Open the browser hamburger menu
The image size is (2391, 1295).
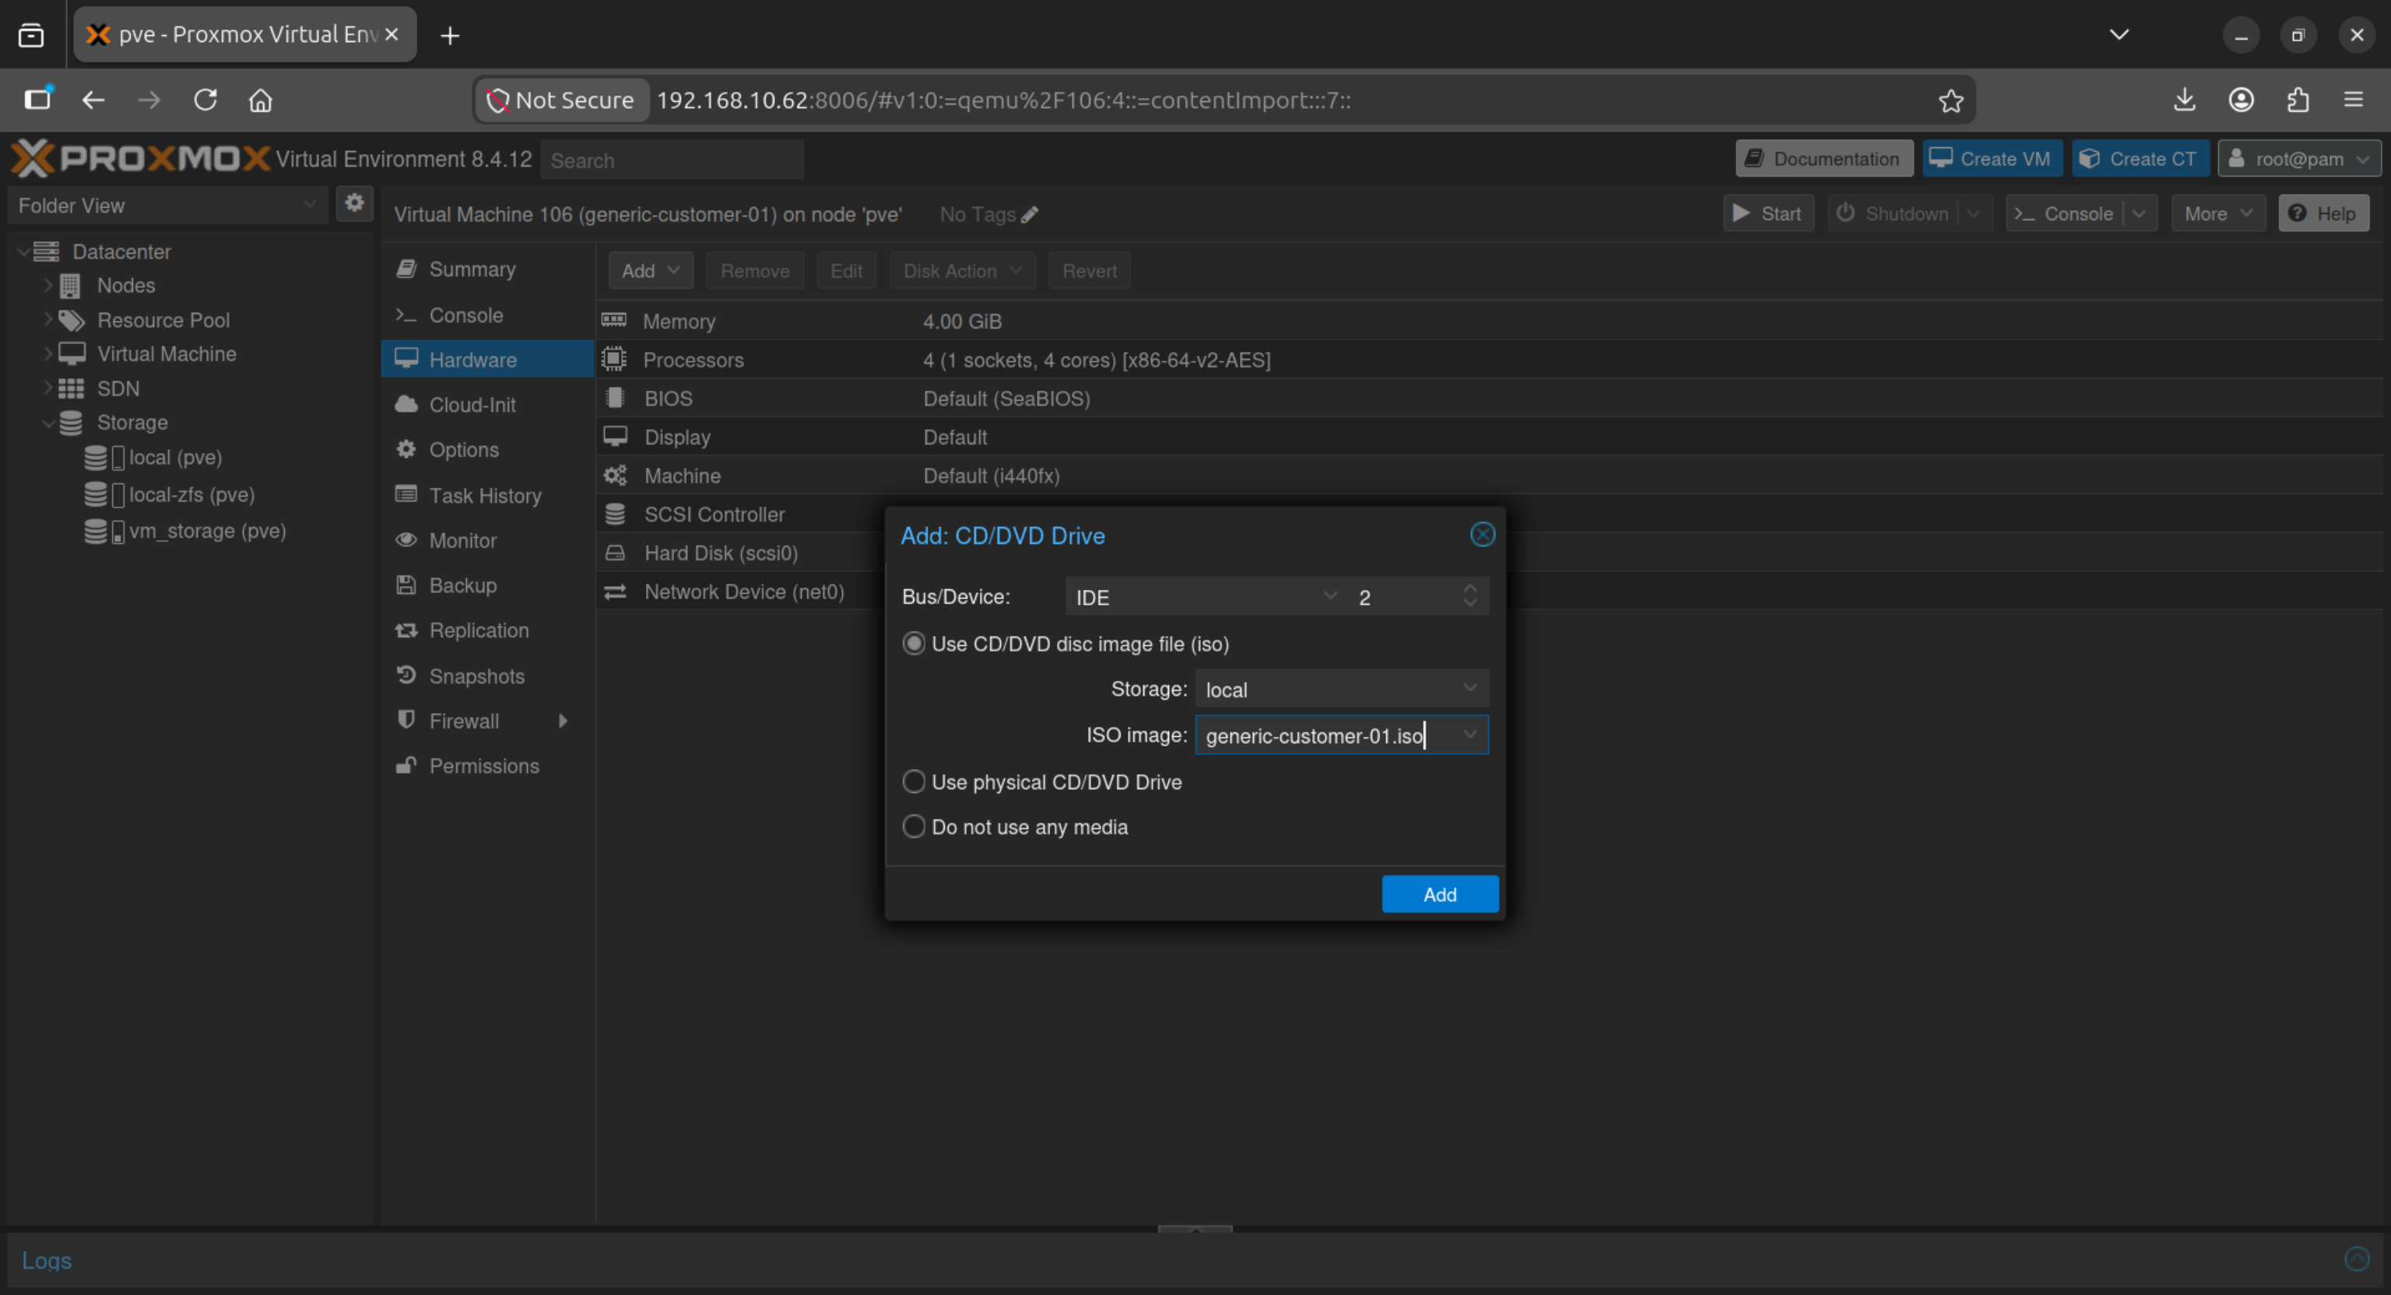point(2353,100)
